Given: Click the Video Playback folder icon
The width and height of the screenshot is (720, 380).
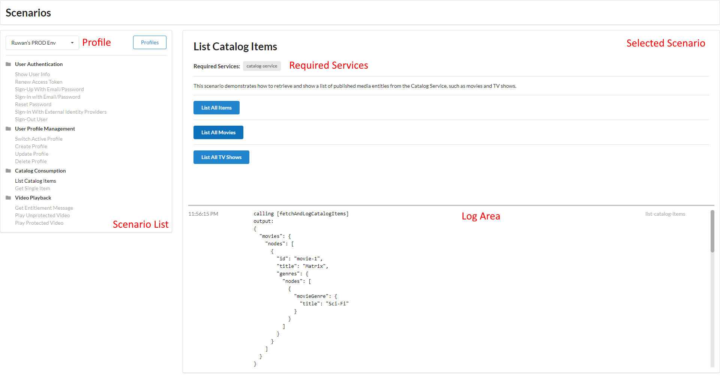Looking at the screenshot, I should 8,198.
